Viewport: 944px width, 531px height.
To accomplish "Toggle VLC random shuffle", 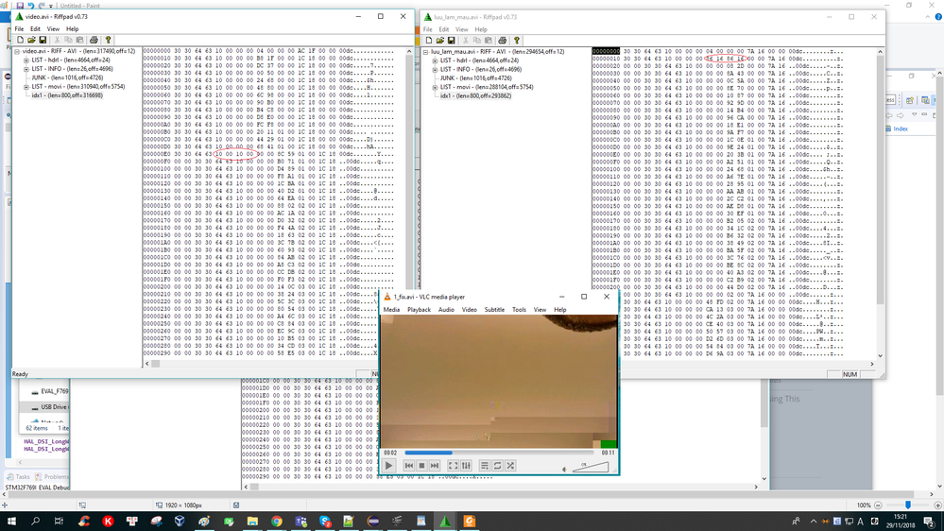I will pos(510,466).
